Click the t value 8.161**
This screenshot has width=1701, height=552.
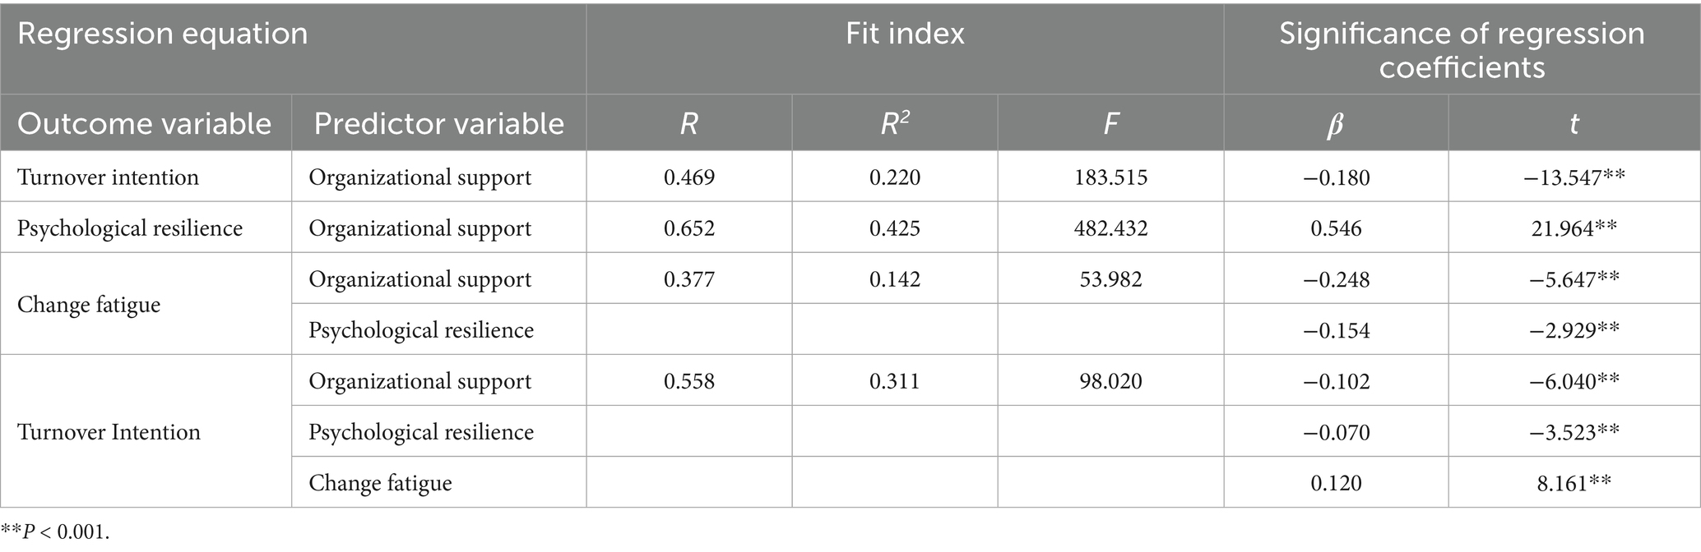point(1574,483)
